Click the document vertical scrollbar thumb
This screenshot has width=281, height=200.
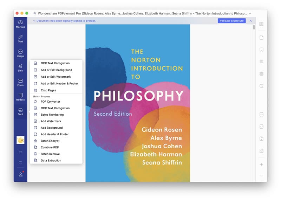click(x=254, y=27)
